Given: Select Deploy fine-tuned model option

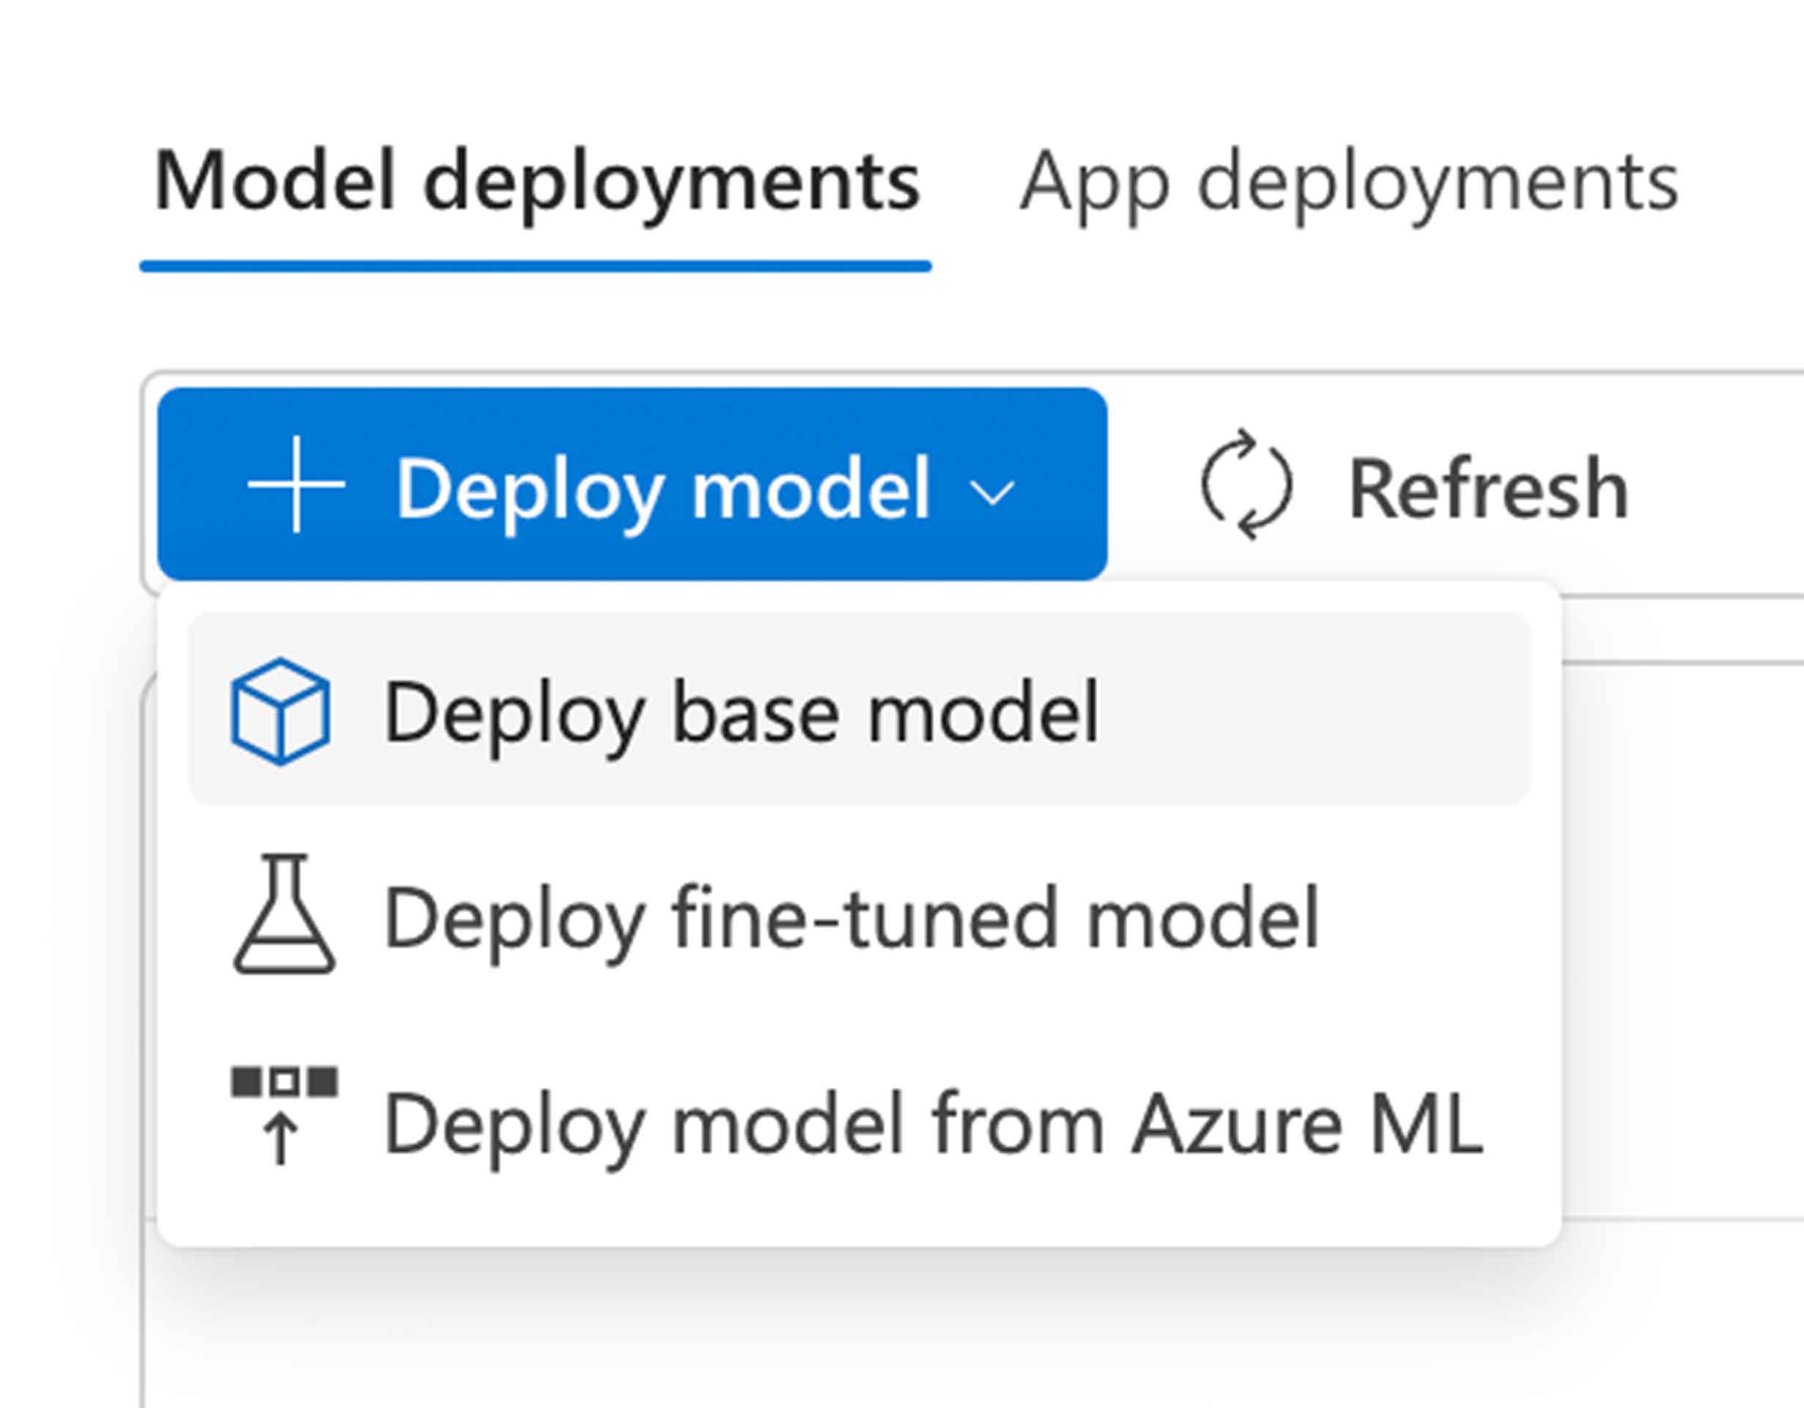Looking at the screenshot, I should click(859, 916).
